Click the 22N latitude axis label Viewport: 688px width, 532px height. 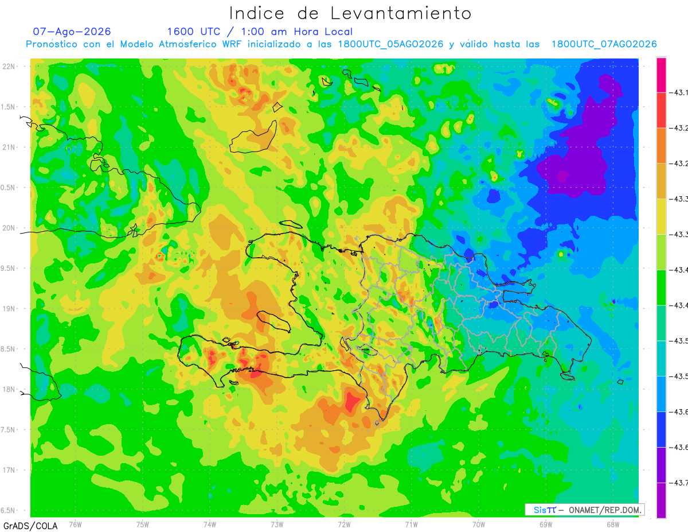tap(10, 67)
